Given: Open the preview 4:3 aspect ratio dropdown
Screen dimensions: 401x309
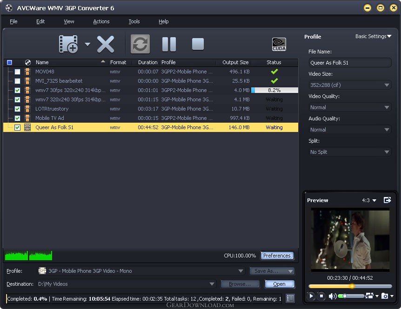Looking at the screenshot, I should (369, 200).
